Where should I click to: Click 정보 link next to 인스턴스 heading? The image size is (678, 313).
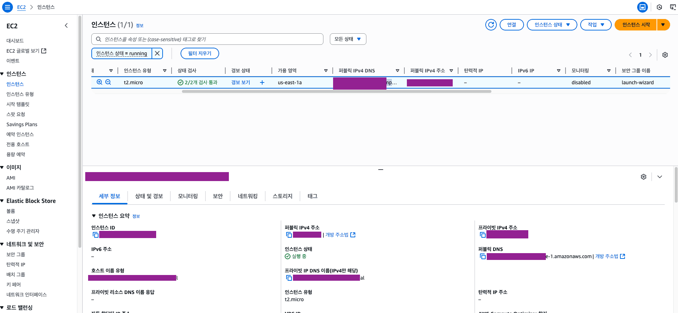coord(140,26)
